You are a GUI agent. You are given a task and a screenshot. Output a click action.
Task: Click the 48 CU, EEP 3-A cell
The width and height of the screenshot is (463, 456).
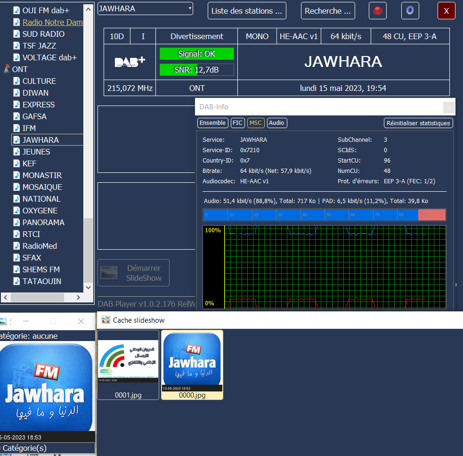[410, 36]
